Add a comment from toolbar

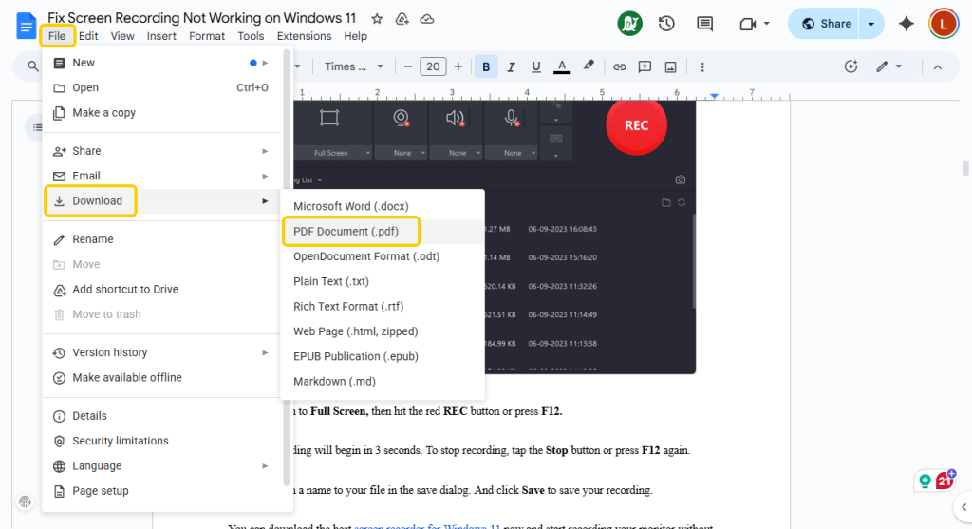645,67
